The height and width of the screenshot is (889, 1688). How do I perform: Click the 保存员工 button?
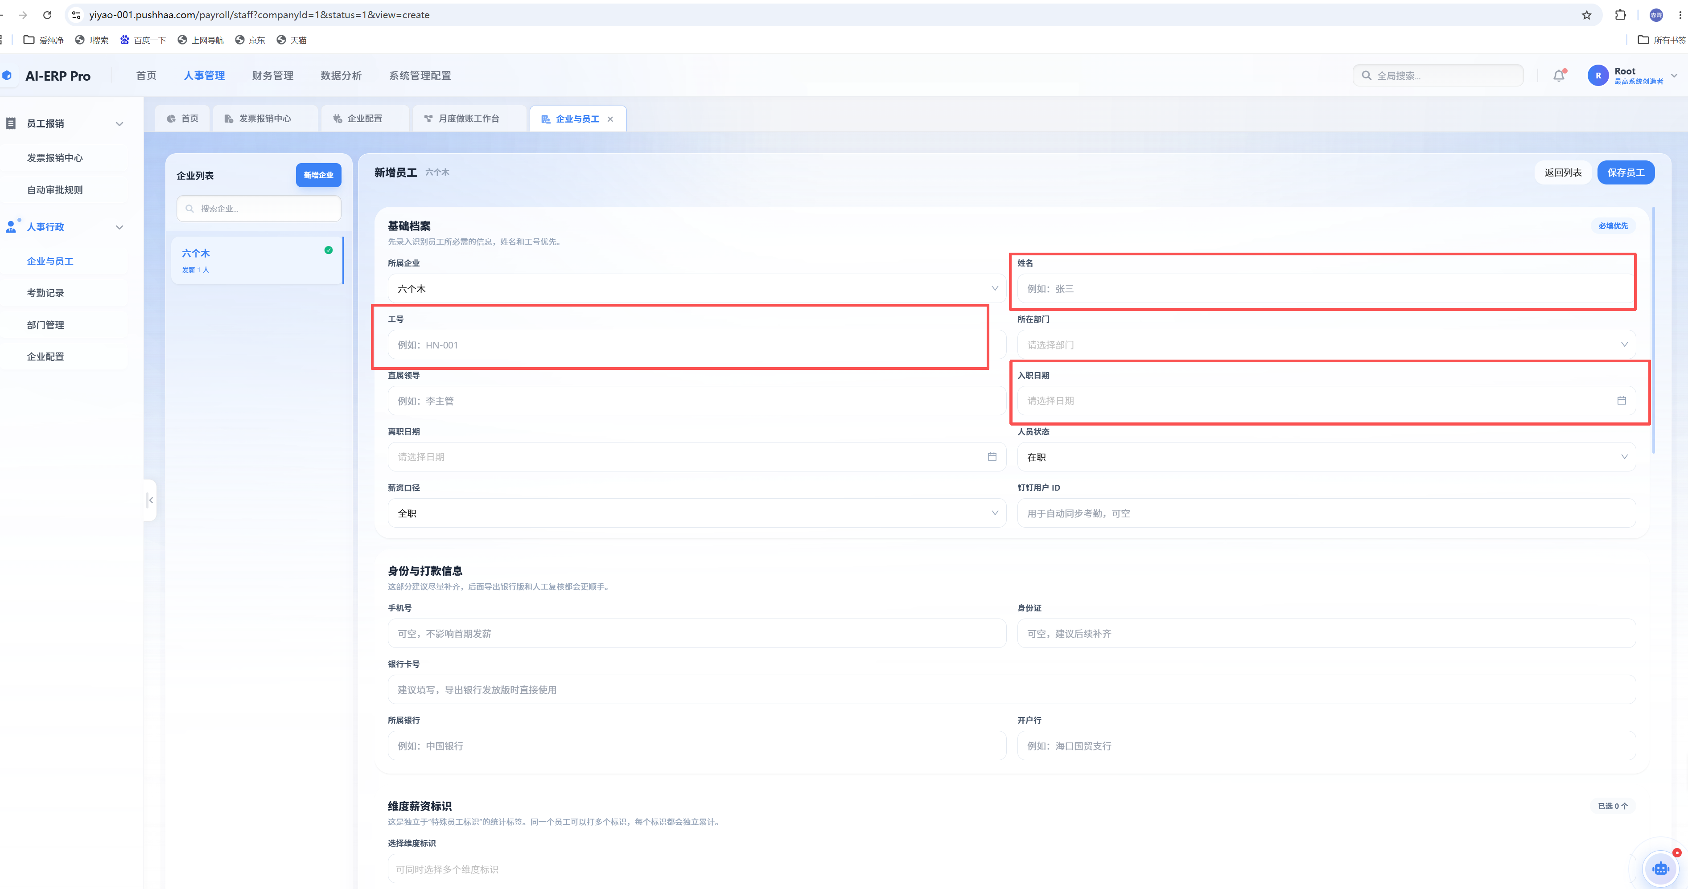click(1626, 172)
